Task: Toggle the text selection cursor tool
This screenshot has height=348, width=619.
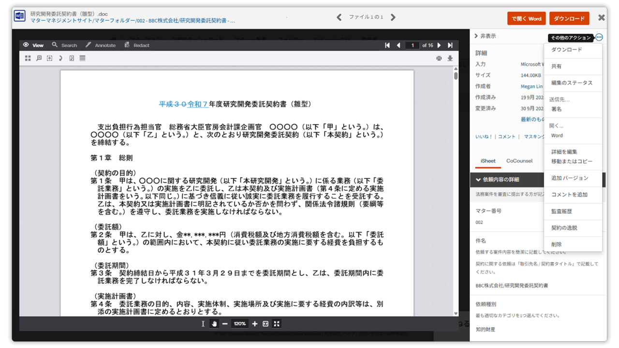Action: [203, 324]
